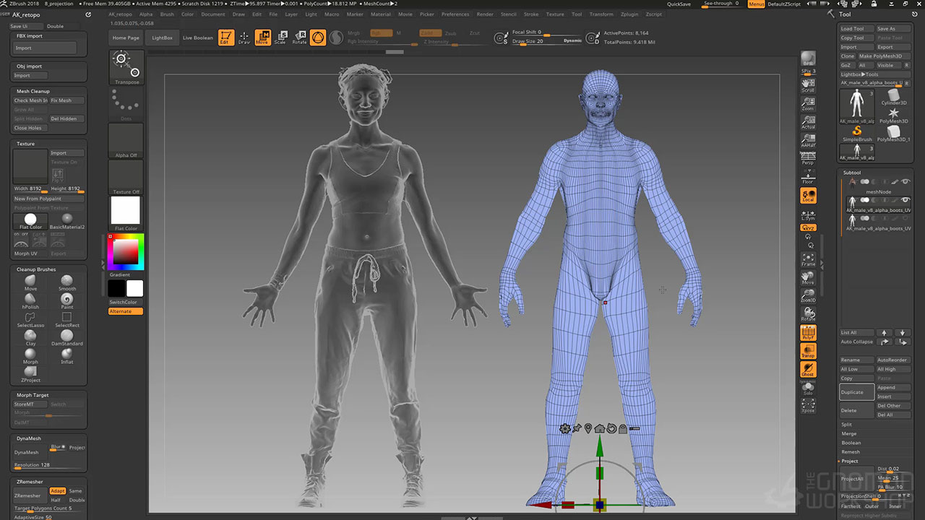
Task: Click the gradient color picker square
Action: [126, 251]
